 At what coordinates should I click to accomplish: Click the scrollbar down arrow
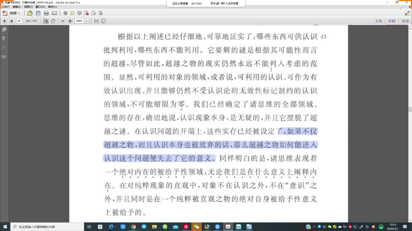tap(410, 220)
